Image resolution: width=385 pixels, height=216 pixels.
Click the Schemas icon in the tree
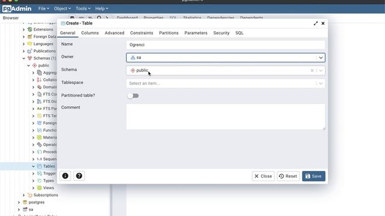coord(29,58)
